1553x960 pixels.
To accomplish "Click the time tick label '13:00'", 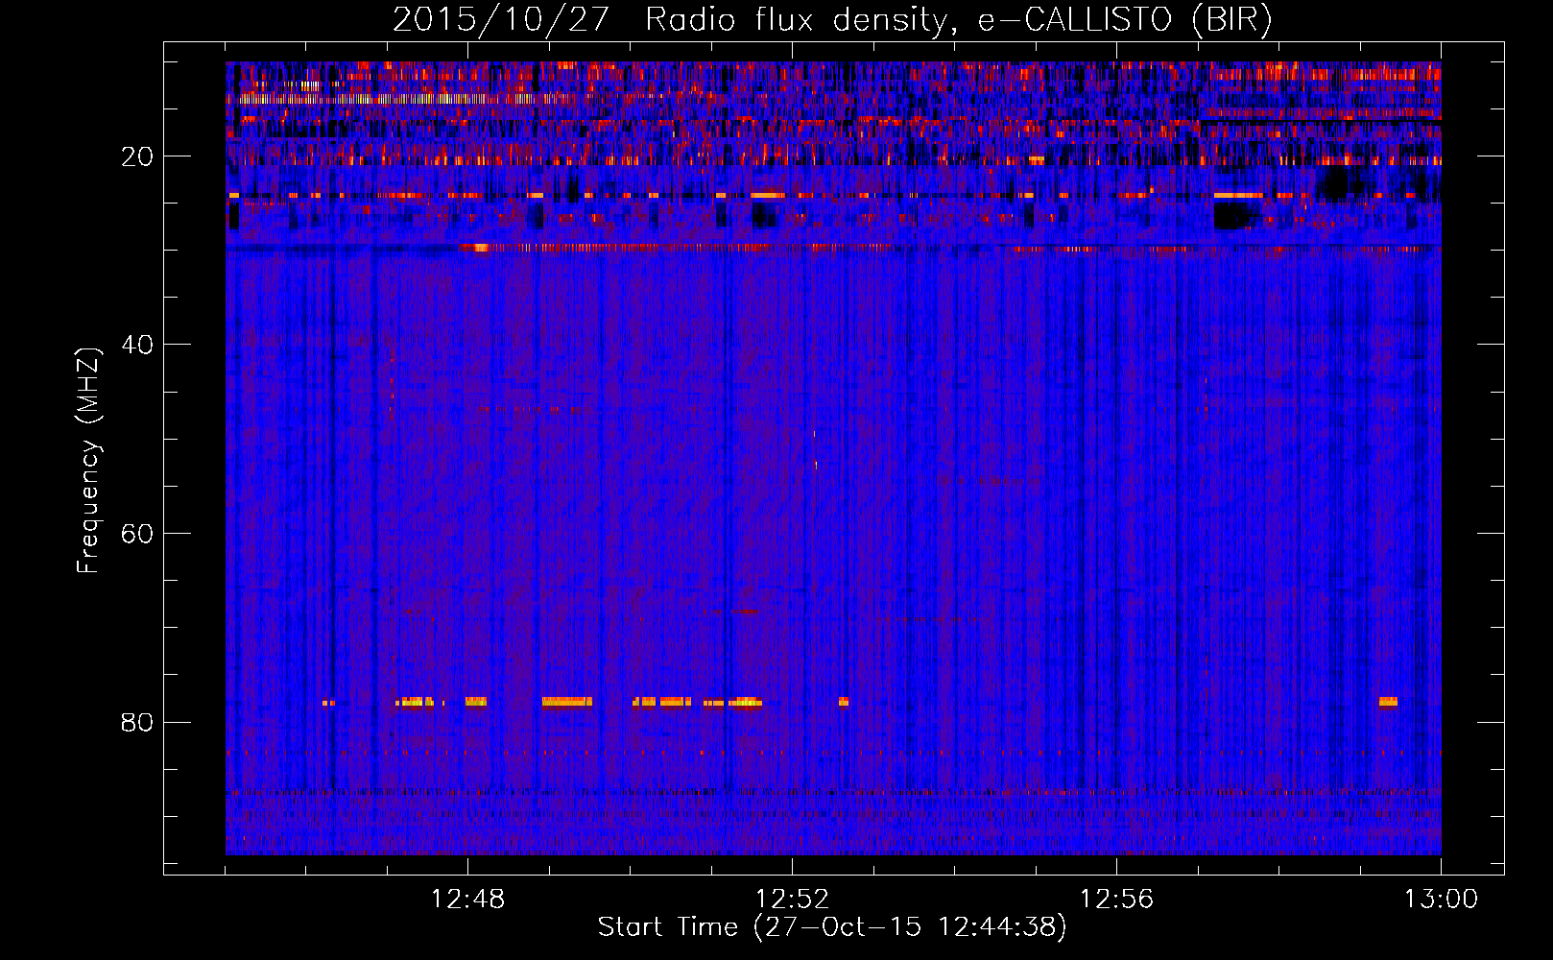I will click(x=1441, y=900).
